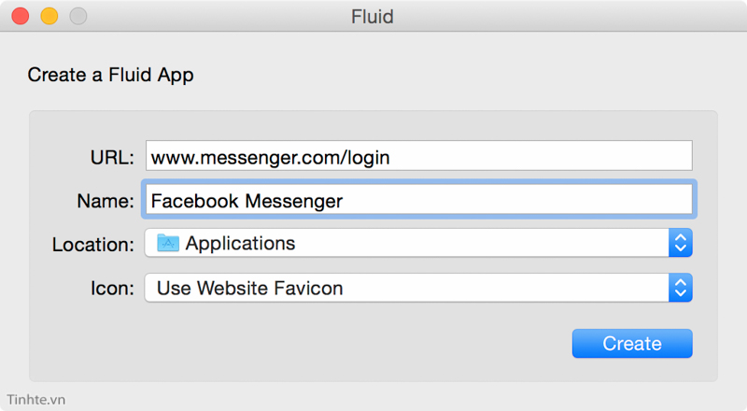Click the Icon: label

[x=112, y=289]
